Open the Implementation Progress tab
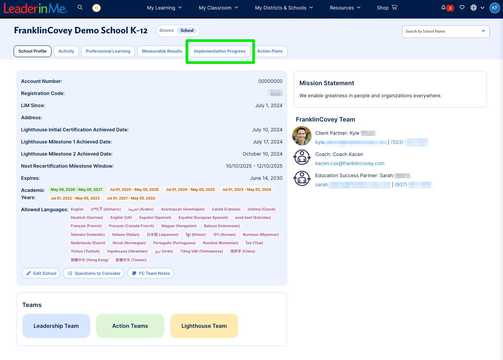 point(220,51)
